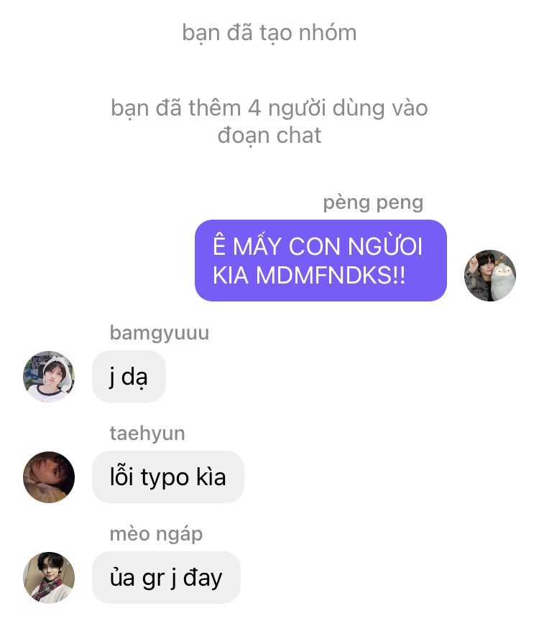539x618 pixels.
Task: View mèo ngáp's profile avatar
Action: click(49, 577)
